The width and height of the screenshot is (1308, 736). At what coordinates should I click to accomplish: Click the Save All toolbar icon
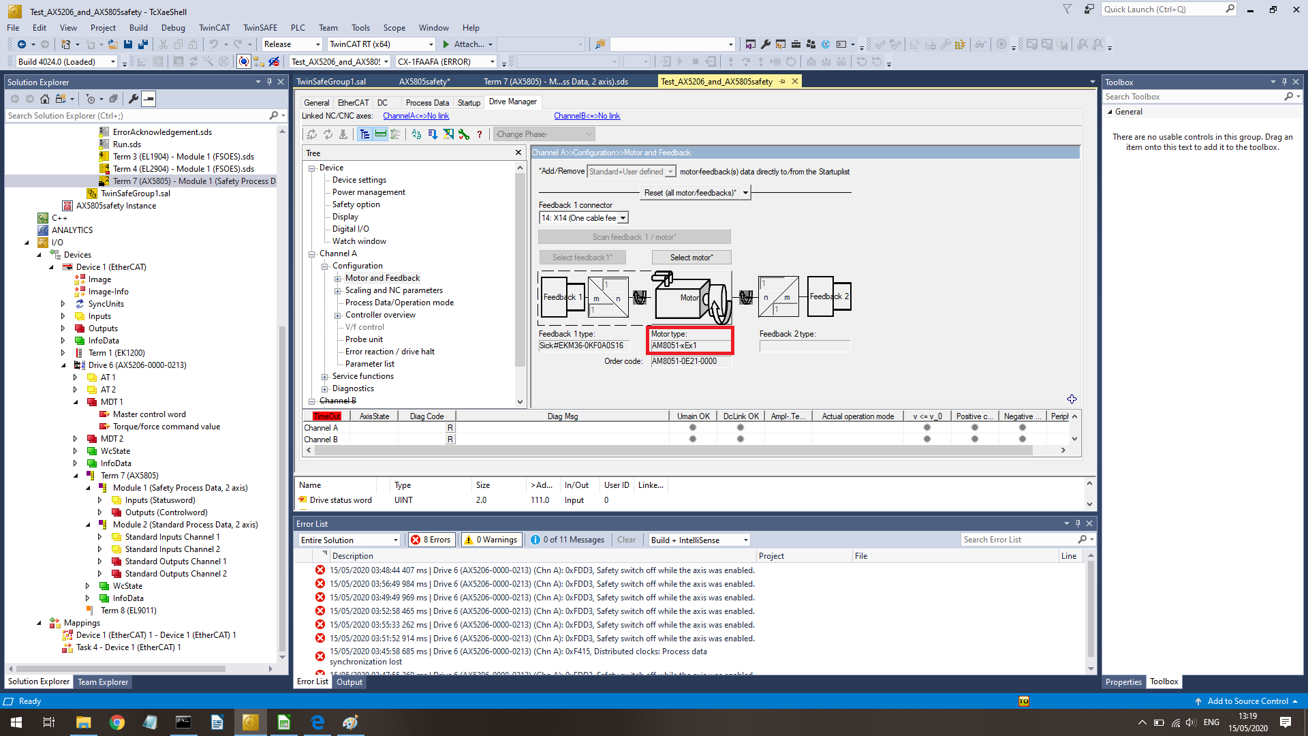click(143, 44)
